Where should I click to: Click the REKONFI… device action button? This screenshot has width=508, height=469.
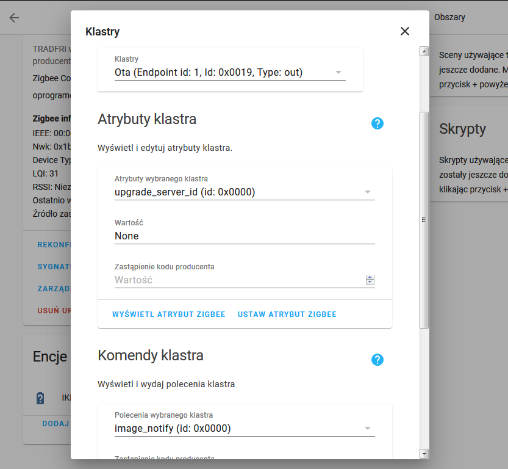click(x=54, y=245)
